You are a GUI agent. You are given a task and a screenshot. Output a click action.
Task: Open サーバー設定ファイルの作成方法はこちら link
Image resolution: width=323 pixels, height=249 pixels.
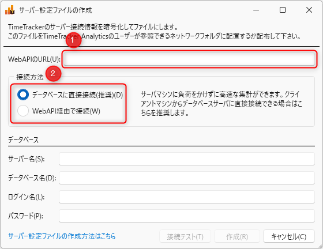[62, 236]
